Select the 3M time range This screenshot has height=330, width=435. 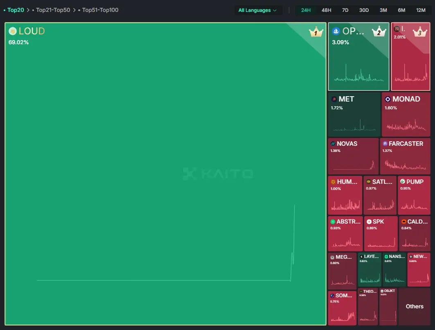tap(383, 10)
